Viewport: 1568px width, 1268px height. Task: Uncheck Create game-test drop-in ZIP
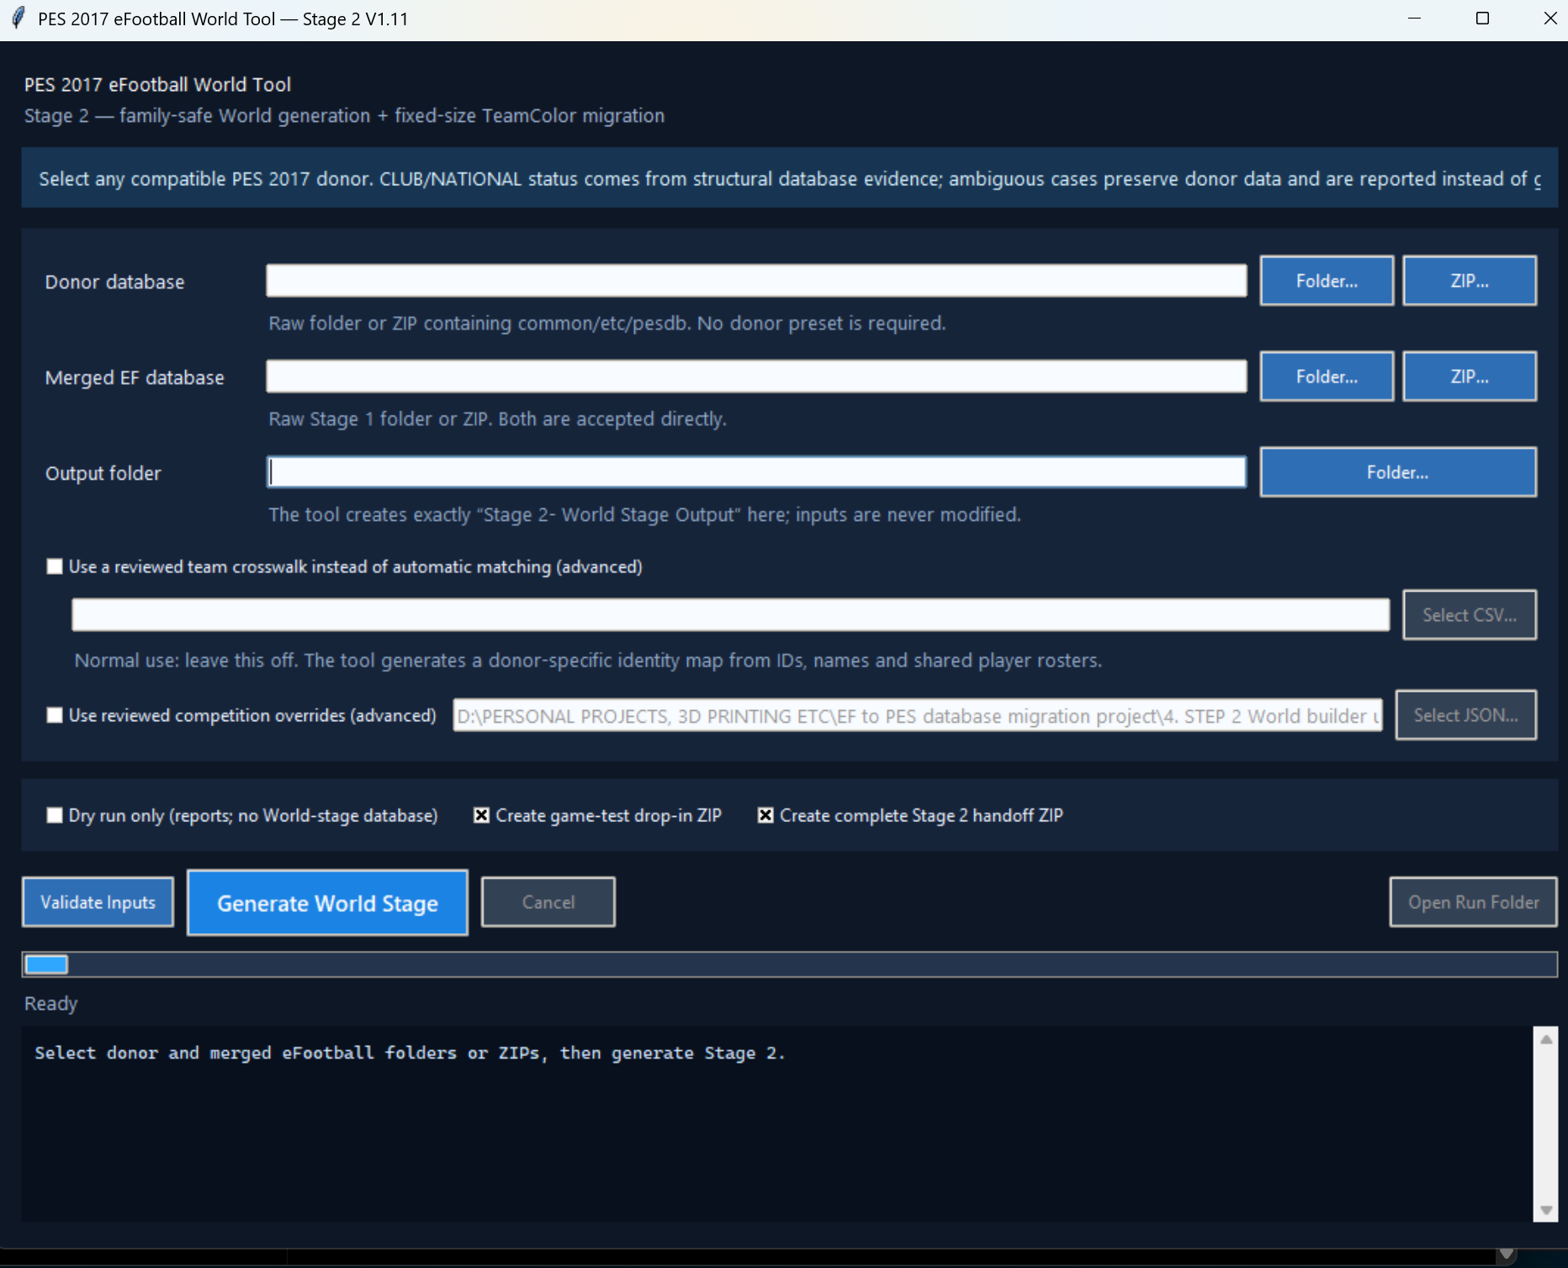click(x=481, y=815)
